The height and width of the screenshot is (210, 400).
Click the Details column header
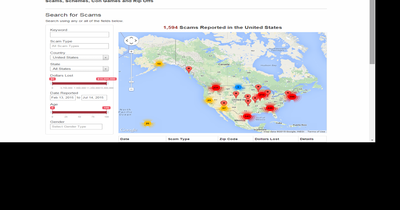(x=312, y=139)
